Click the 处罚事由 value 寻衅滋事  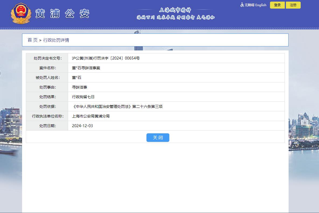[79, 87]
